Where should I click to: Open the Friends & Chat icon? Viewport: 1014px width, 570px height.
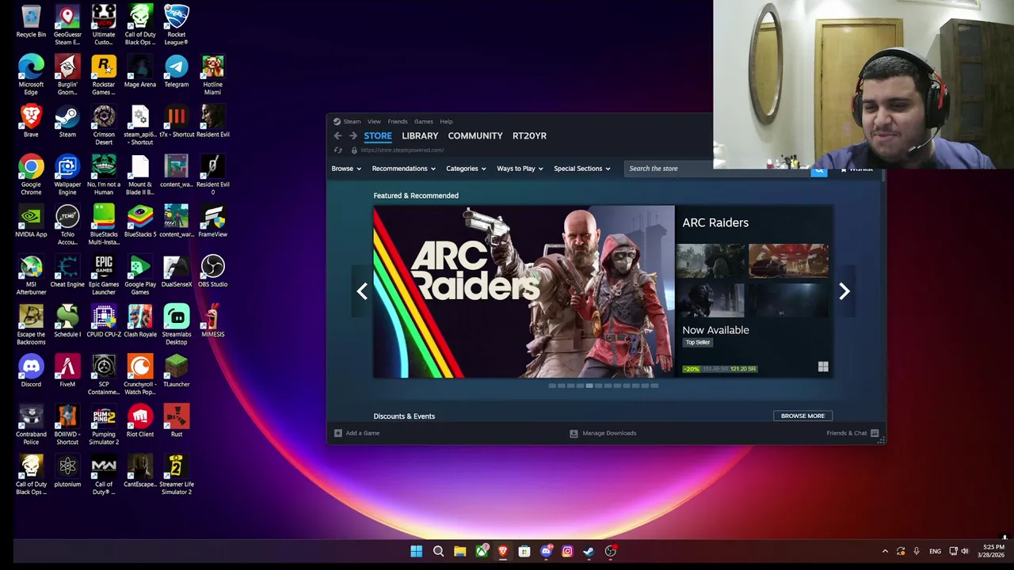[875, 433]
